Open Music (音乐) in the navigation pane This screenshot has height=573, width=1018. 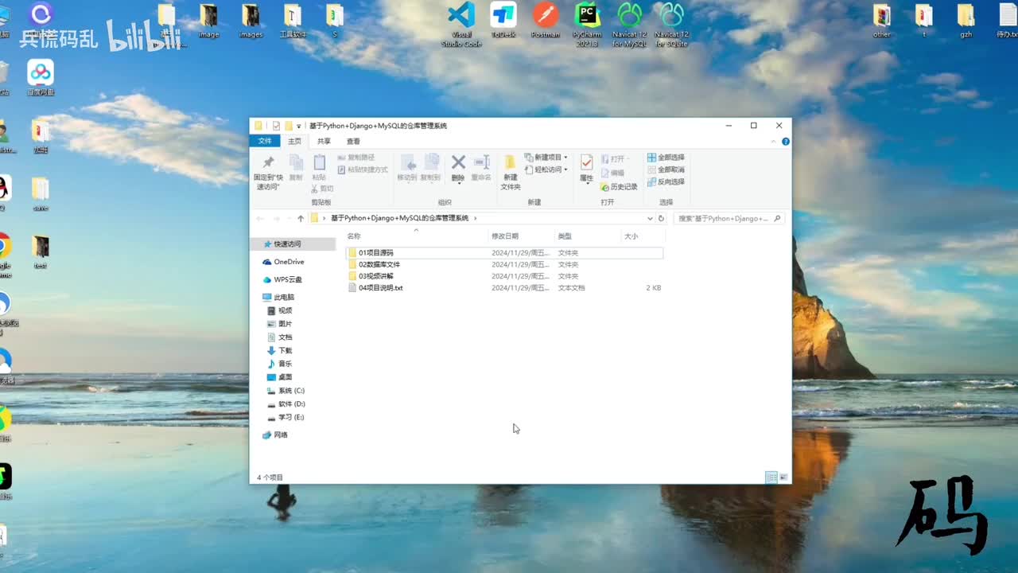click(280, 364)
